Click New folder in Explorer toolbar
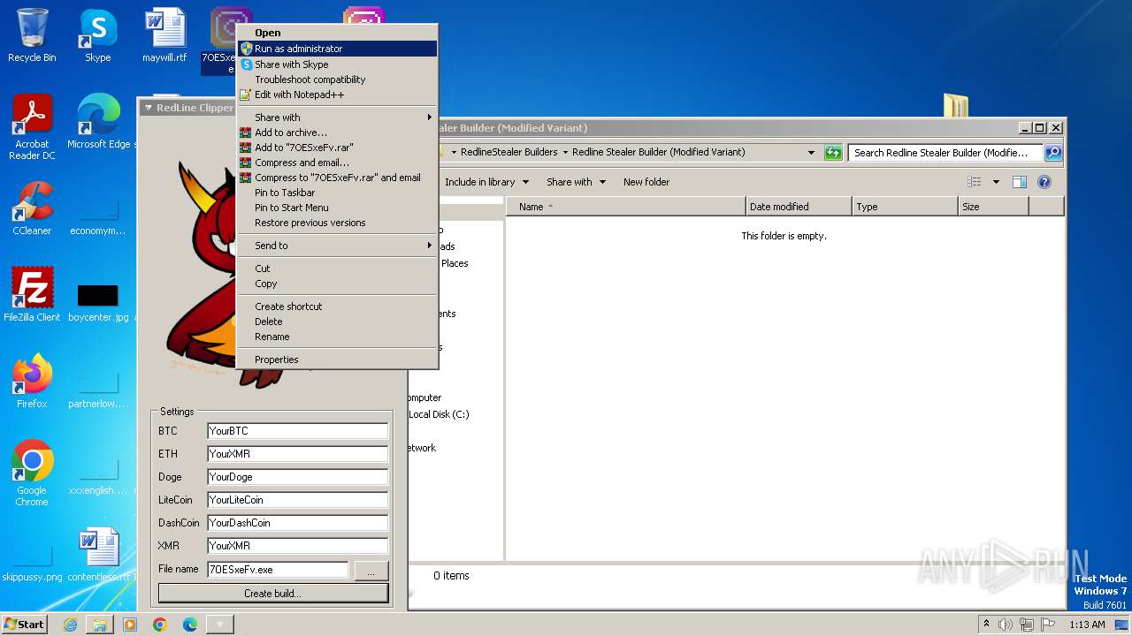 point(646,182)
